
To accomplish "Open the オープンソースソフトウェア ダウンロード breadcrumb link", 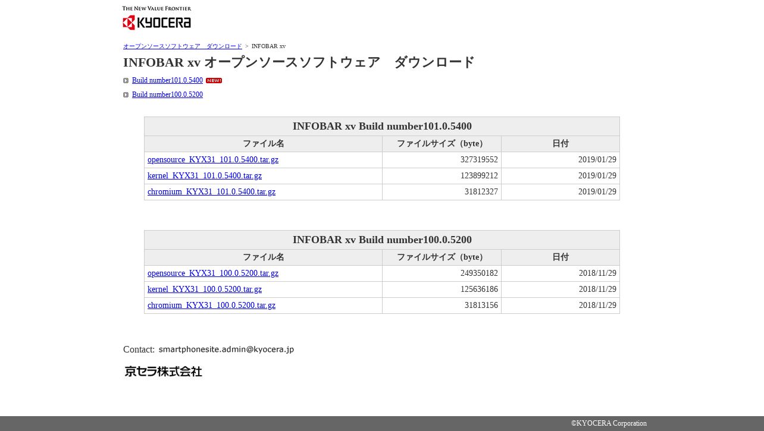I will [183, 46].
